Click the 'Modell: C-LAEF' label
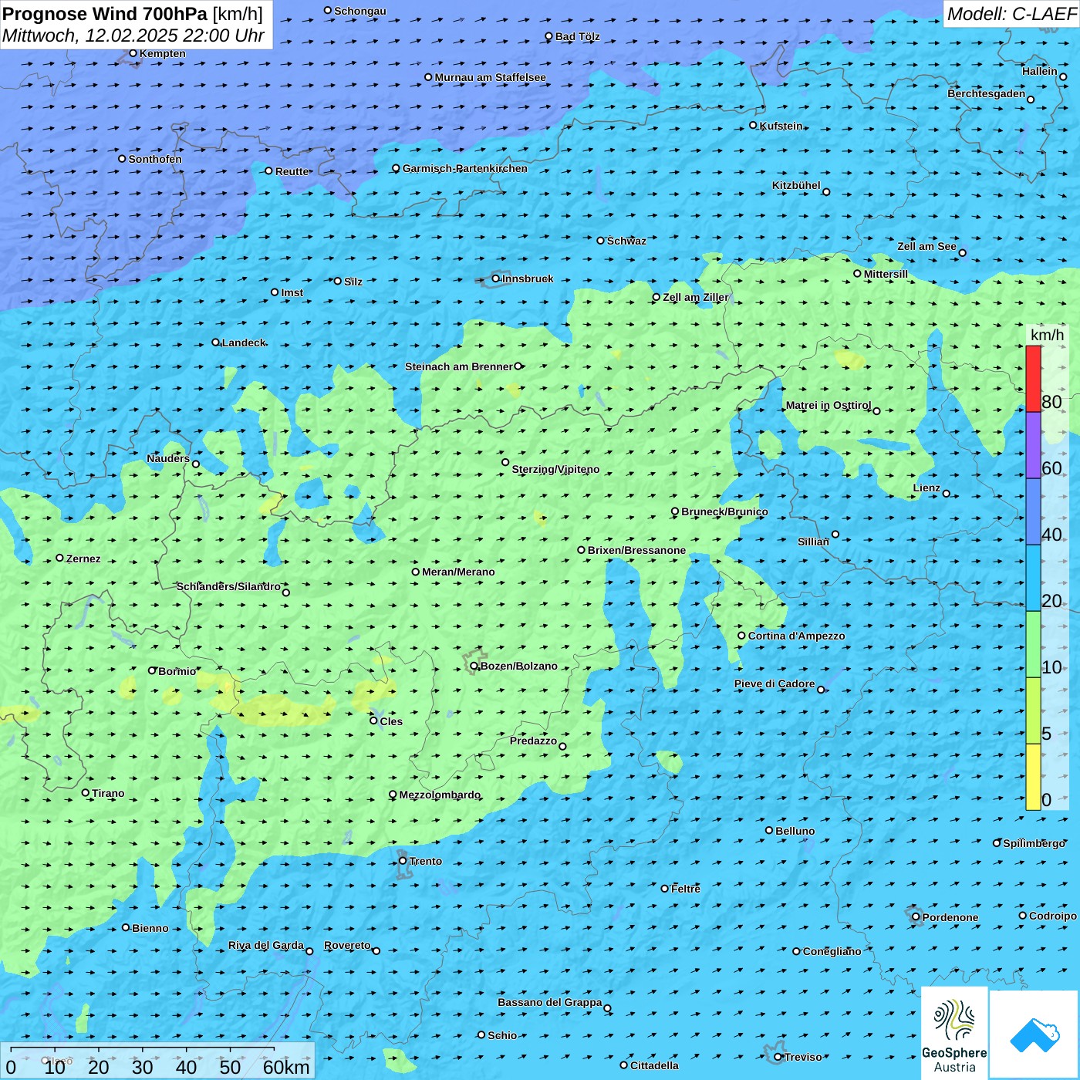1080x1080 pixels. click(1011, 14)
